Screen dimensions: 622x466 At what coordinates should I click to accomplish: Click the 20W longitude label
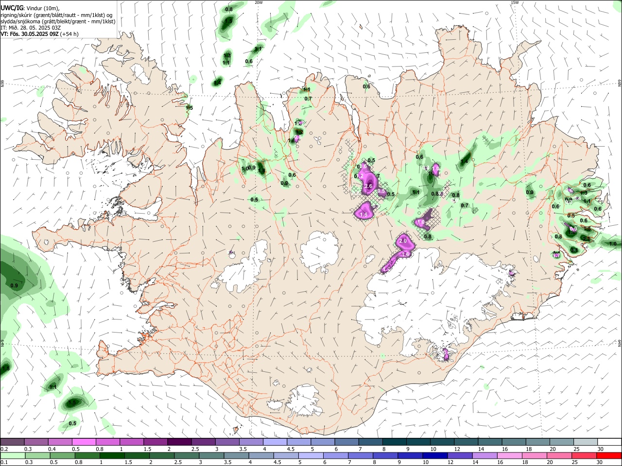[x=259, y=2]
